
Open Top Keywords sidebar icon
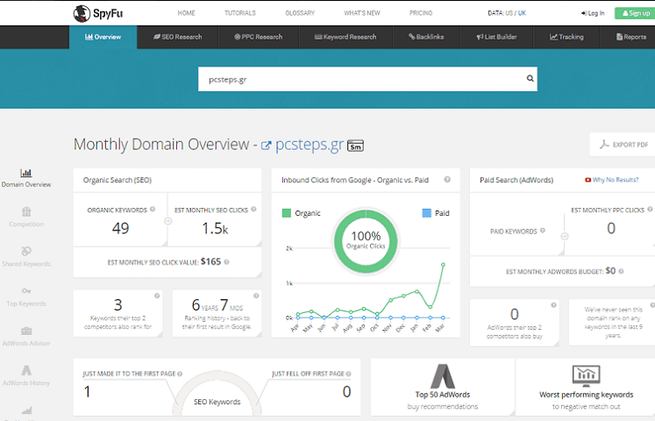26,290
